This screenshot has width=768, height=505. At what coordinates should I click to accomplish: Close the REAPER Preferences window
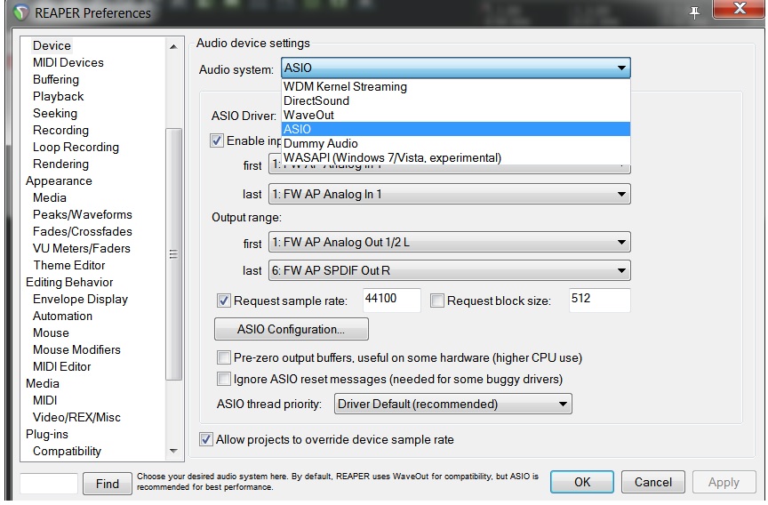tap(739, 9)
